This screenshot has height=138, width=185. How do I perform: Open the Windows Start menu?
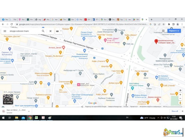tap(3, 118)
